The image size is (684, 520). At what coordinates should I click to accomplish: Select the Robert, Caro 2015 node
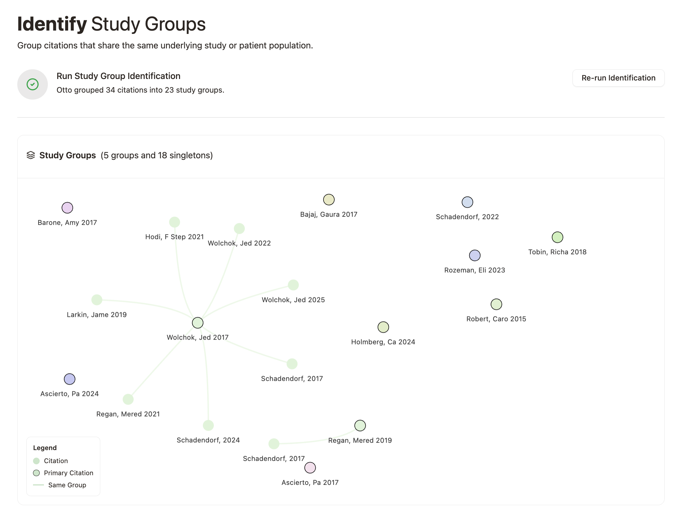click(x=496, y=304)
